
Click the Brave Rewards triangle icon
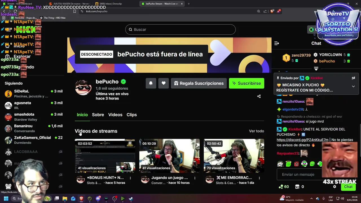point(279,11)
